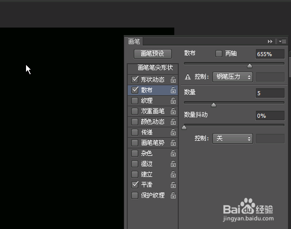
Task: Click the lock icon beside 散布
Action: pos(173,90)
